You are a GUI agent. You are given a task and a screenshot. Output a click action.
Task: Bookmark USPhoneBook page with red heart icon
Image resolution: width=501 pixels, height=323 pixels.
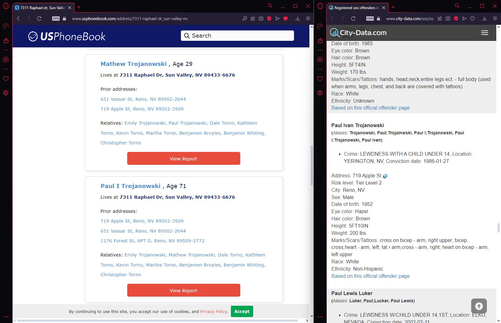click(x=286, y=19)
